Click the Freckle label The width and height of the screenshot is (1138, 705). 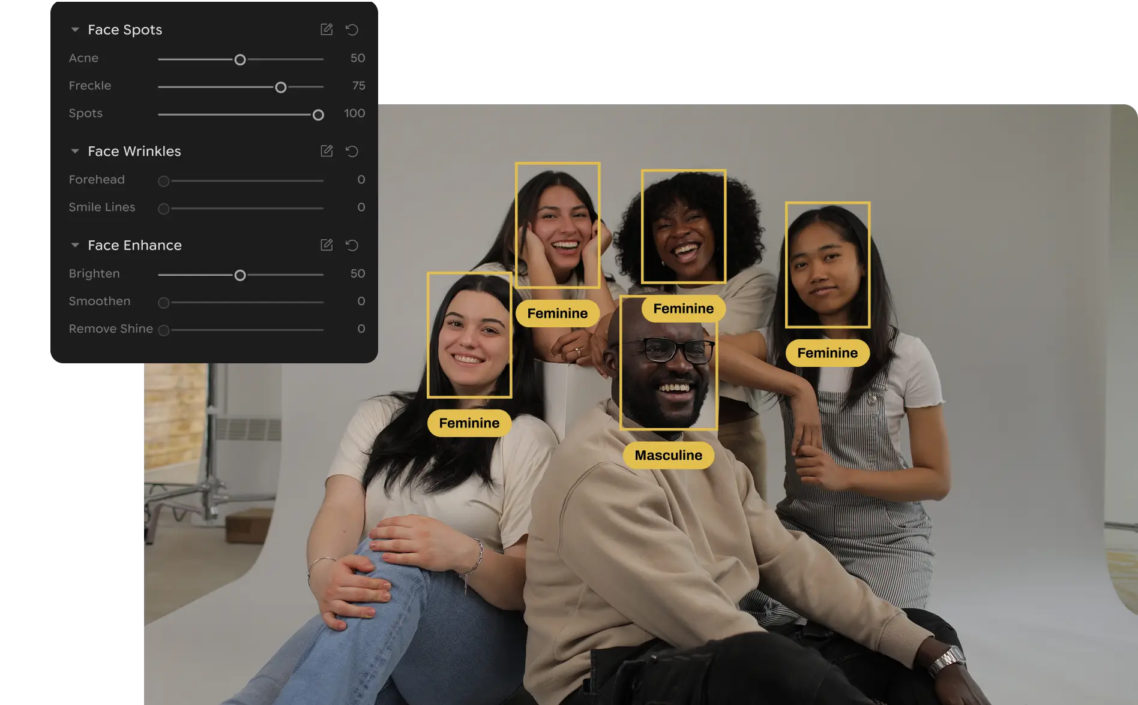point(90,86)
